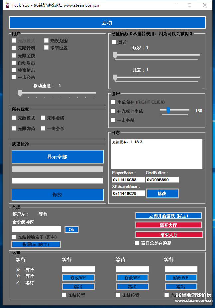Click the app icon in title bar
Image resolution: width=215 pixels, height=308 pixels.
[x=7, y=5]
